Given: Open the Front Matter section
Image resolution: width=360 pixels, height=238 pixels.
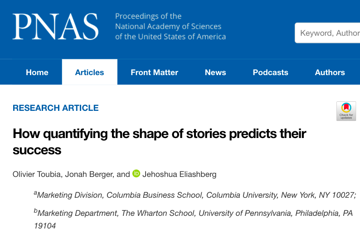Looking at the screenshot, I should [154, 72].
